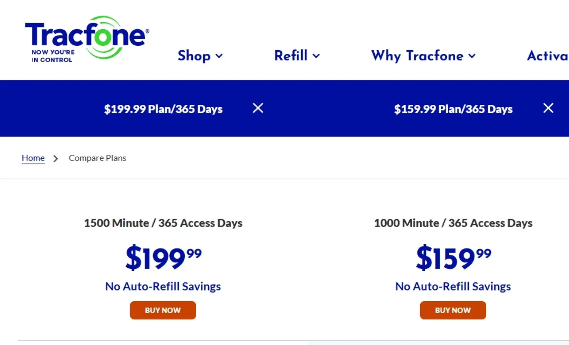Click the breadcrumb arrow after Home
569x345 pixels.
tap(56, 158)
